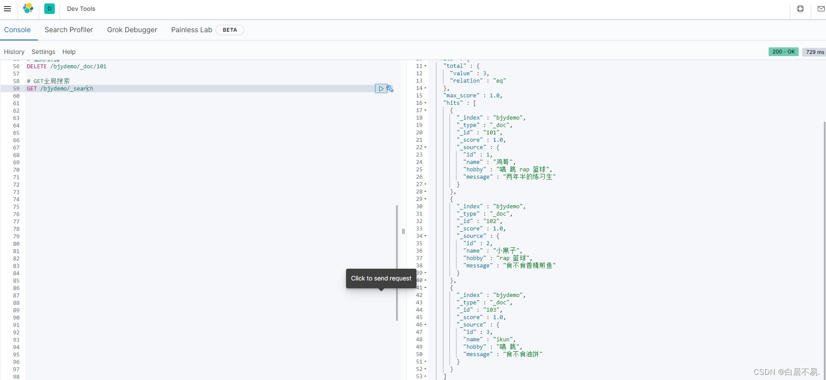This screenshot has height=380, width=826.
Task: Open the hamburger navigation menu
Action: 7,9
